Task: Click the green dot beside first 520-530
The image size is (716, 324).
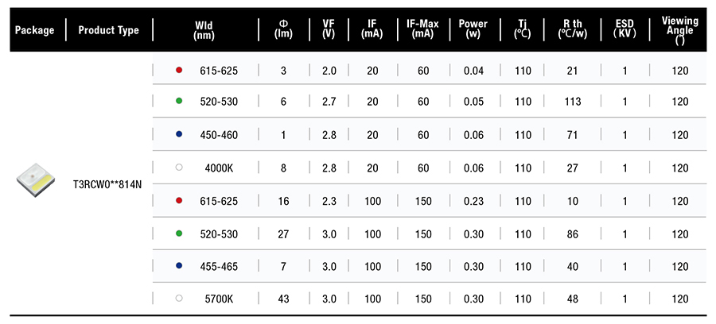Action: coord(180,102)
